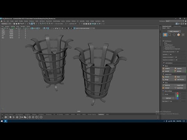Open the viewport Shading menu
Screen dimensions: 187x140
7,26
